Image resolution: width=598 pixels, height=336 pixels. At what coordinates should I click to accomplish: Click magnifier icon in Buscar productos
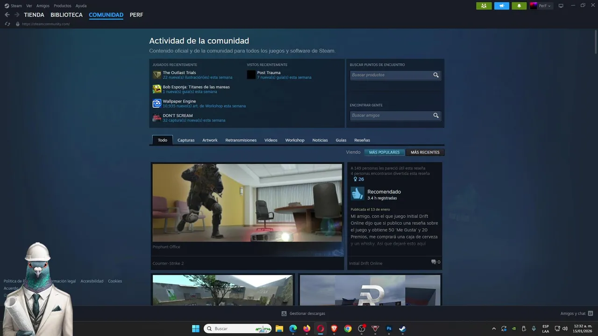point(436,75)
